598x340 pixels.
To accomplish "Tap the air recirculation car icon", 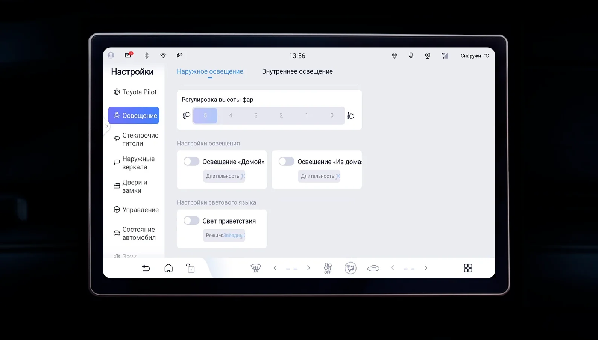I will [x=373, y=268].
